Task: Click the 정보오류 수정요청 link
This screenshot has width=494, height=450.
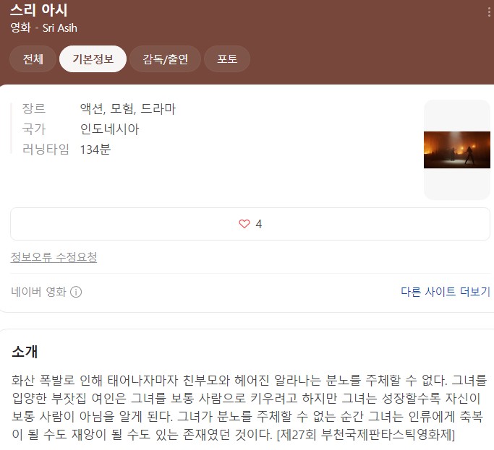Action: pos(54,257)
